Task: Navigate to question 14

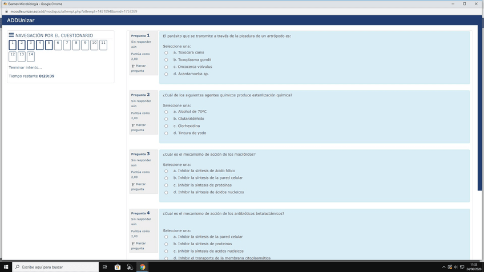Action: [31, 56]
